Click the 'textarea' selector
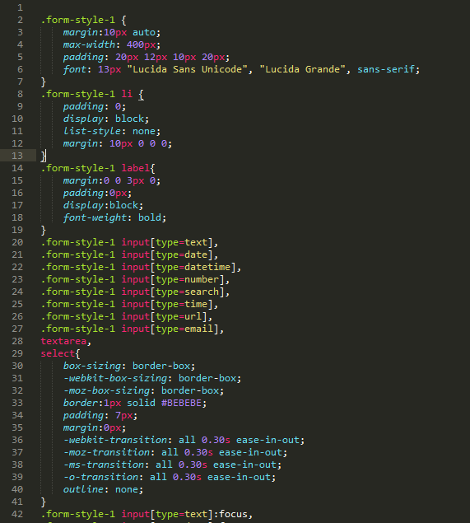The width and height of the screenshot is (470, 523). tap(63, 341)
